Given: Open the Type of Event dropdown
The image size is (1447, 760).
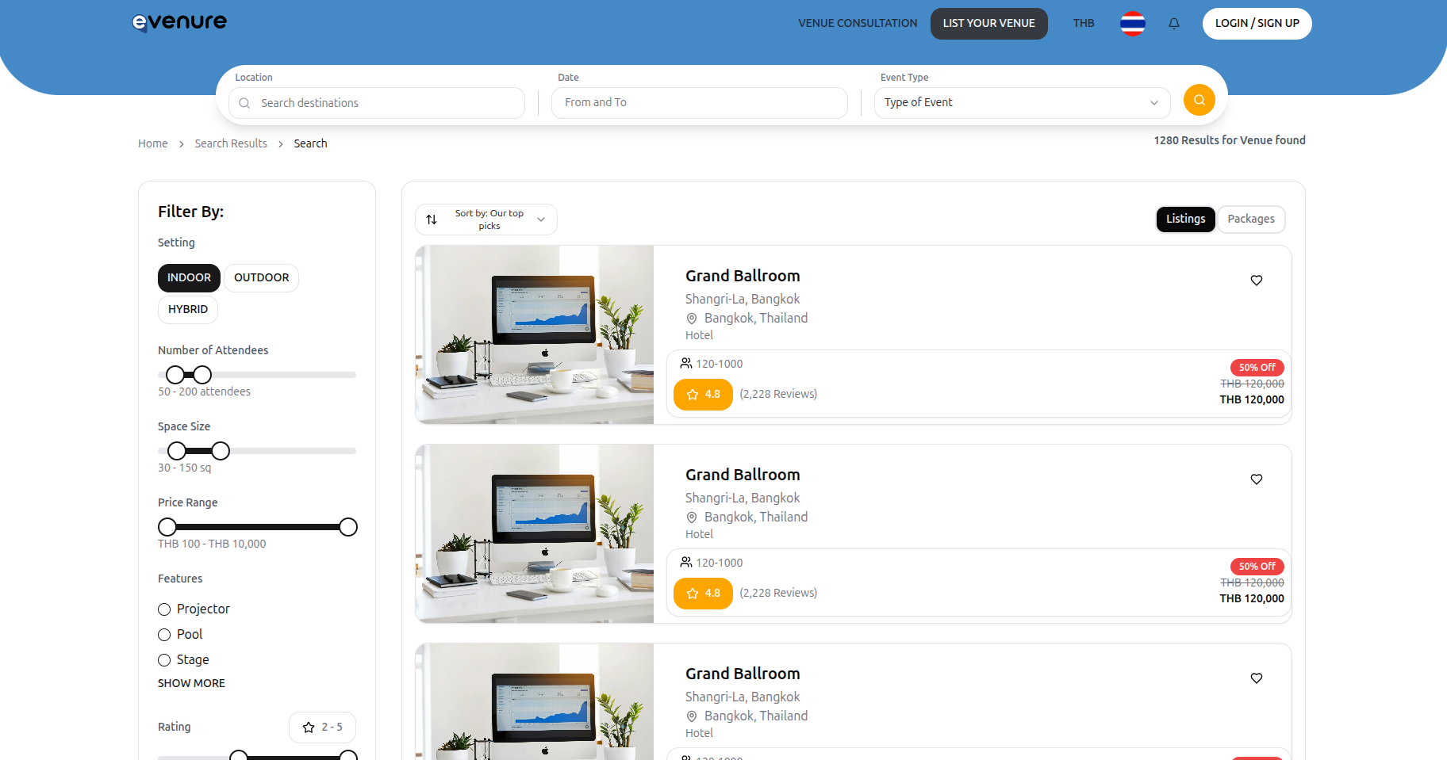Looking at the screenshot, I should tap(1021, 102).
